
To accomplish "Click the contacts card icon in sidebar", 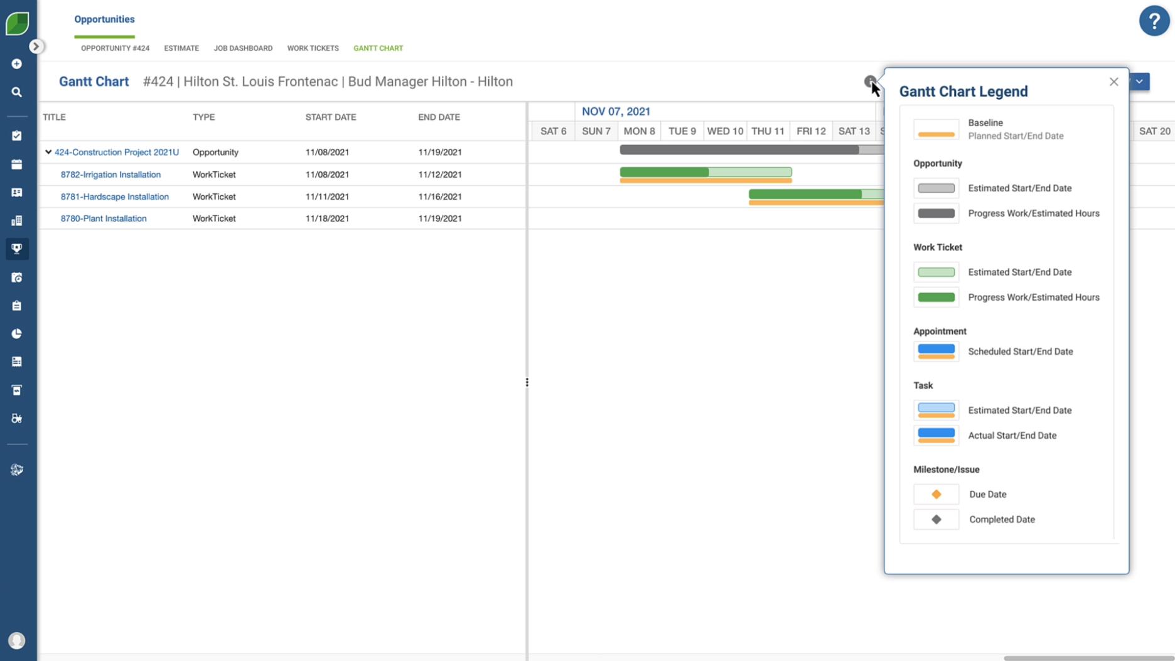I will pyautogui.click(x=17, y=192).
